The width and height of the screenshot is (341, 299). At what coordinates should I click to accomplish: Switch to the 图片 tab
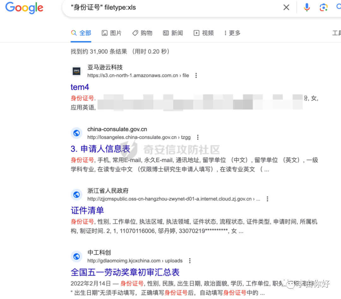pyautogui.click(x=111, y=33)
